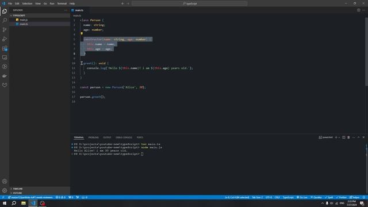Change language mode via TypeScript status item
This screenshot has width=368, height=207.
[288, 197]
